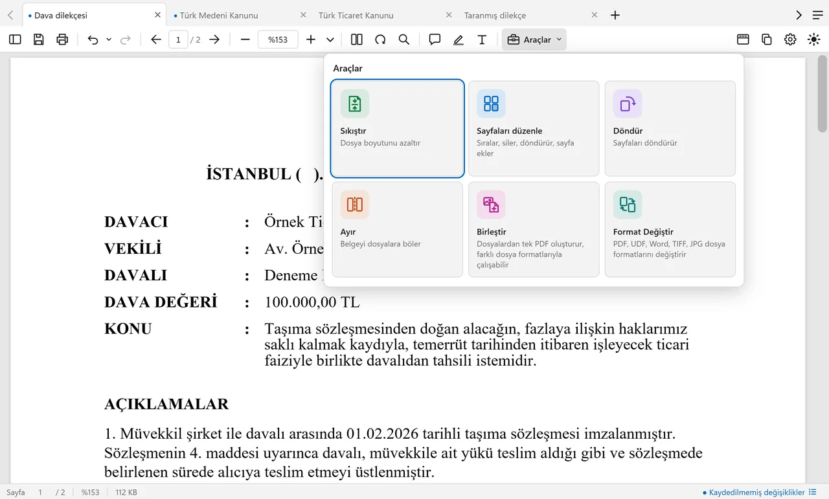The image size is (829, 499).
Task: Zoom out with the minus button
Action: tap(245, 39)
